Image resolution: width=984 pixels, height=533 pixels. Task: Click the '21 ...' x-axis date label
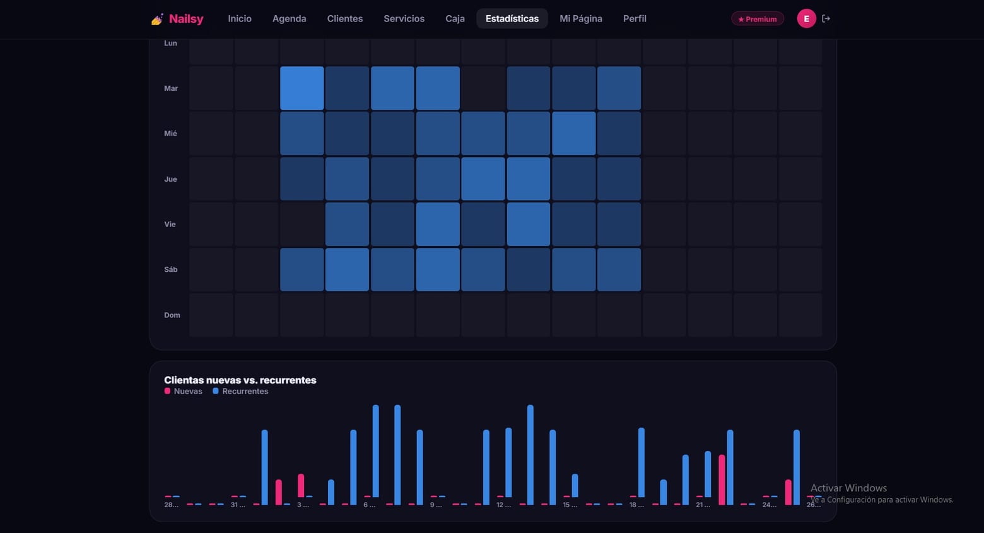point(703,505)
